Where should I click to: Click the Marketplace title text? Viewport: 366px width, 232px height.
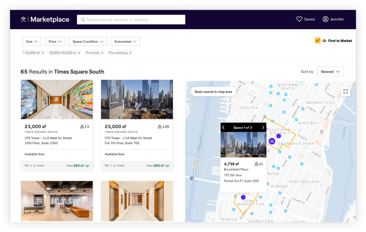click(50, 19)
